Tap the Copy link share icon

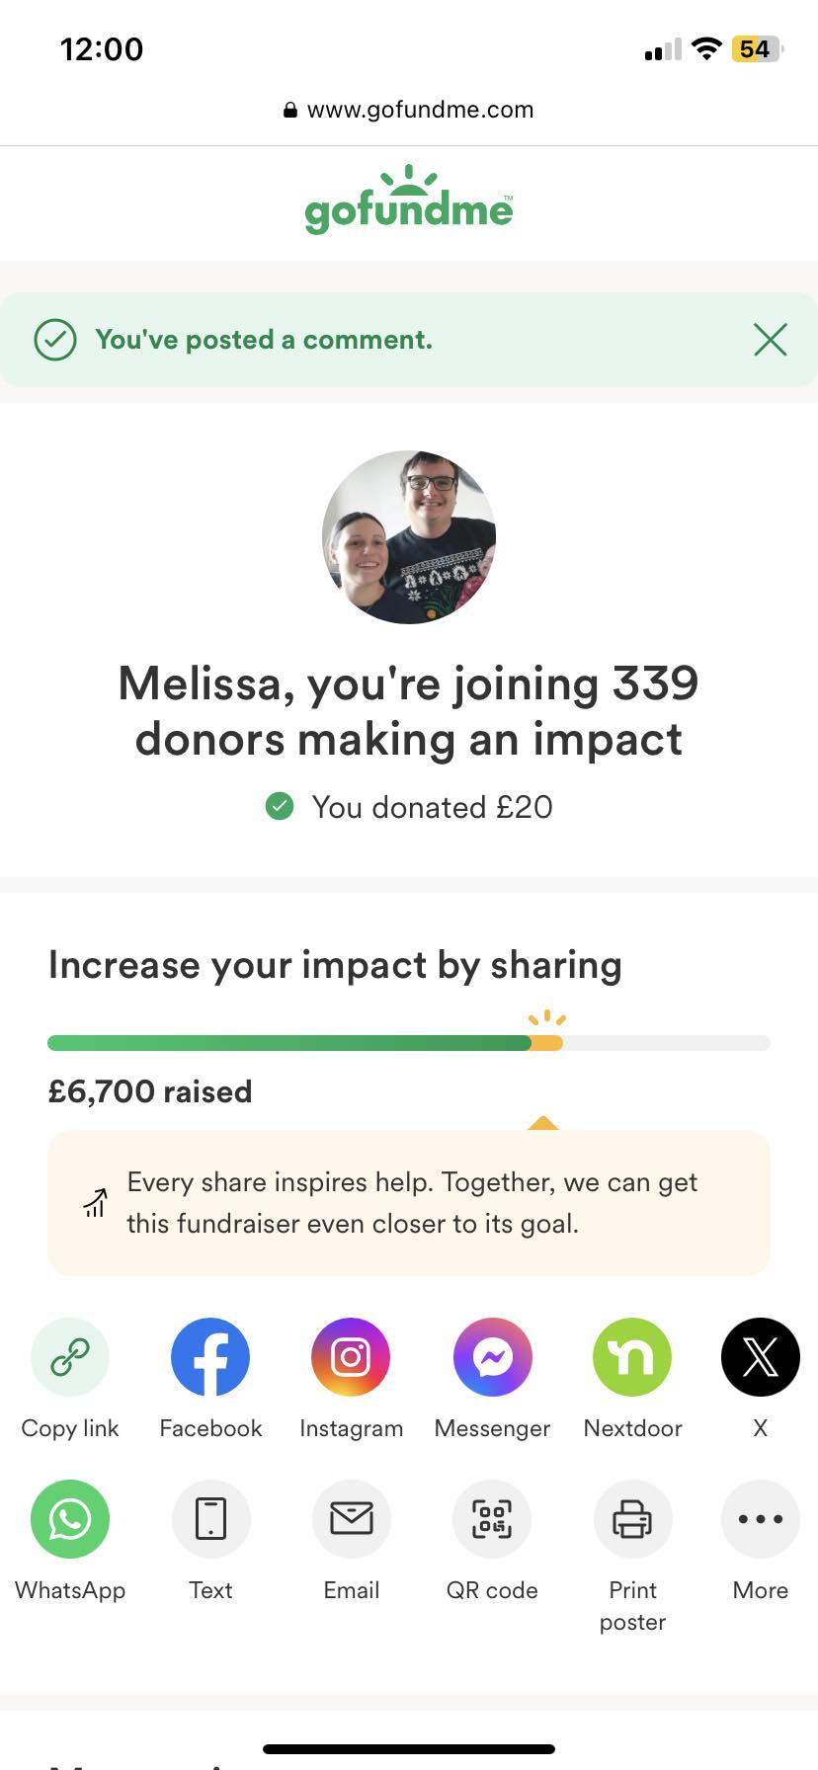pos(70,1357)
